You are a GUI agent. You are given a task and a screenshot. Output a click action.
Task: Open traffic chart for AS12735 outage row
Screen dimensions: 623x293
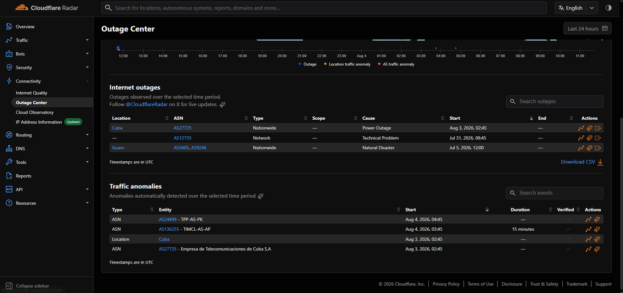pos(581,138)
